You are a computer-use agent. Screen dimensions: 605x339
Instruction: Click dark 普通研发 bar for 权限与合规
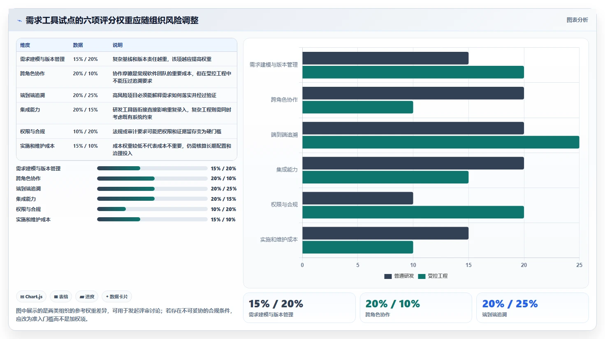coord(358,198)
